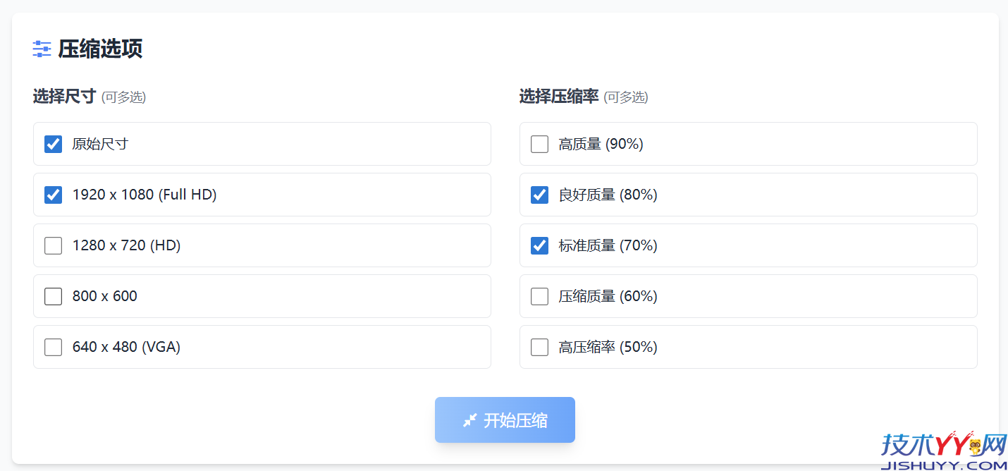Enable the 1280 x 720 (HD) checkbox
The width and height of the screenshot is (1008, 471).
point(54,245)
